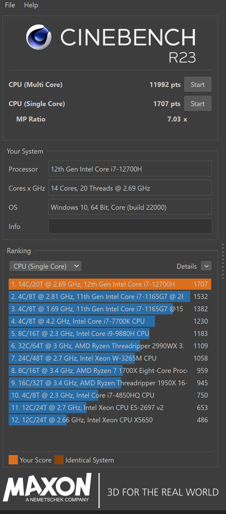This screenshot has height=514, width=226.
Task: Select ranking row 11 Xeon E5-2697 v2
Action: [x=110, y=408]
